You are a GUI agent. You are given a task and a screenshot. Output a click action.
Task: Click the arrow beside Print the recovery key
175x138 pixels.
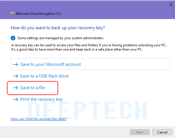coord(16,99)
